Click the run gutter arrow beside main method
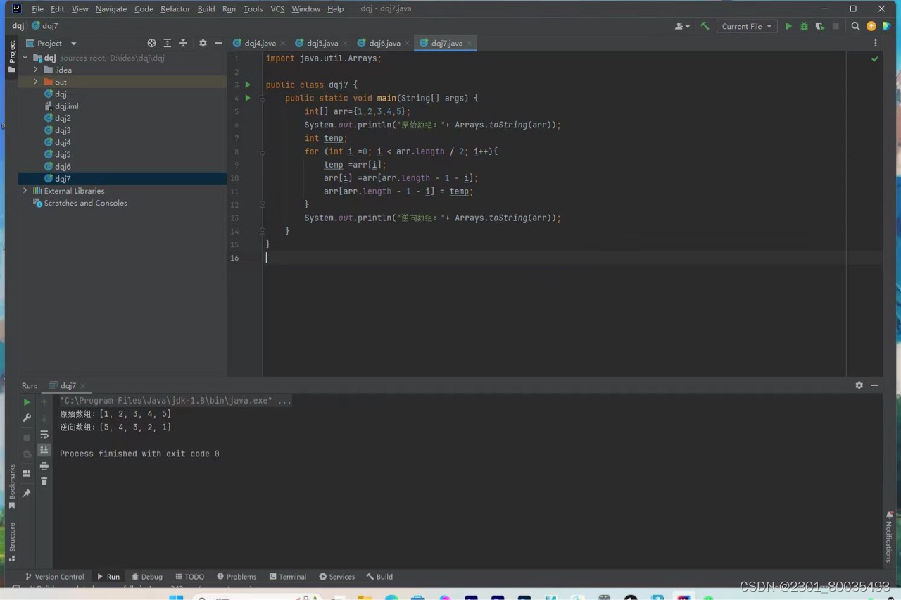Image resolution: width=901 pixels, height=600 pixels. (x=247, y=98)
